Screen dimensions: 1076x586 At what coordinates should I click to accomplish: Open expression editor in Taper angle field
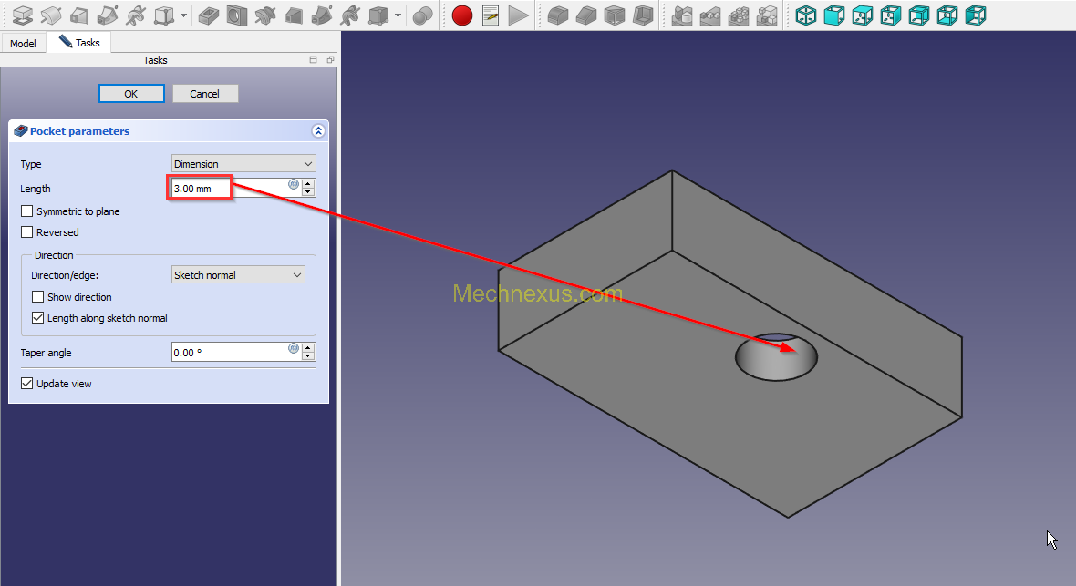[293, 348]
